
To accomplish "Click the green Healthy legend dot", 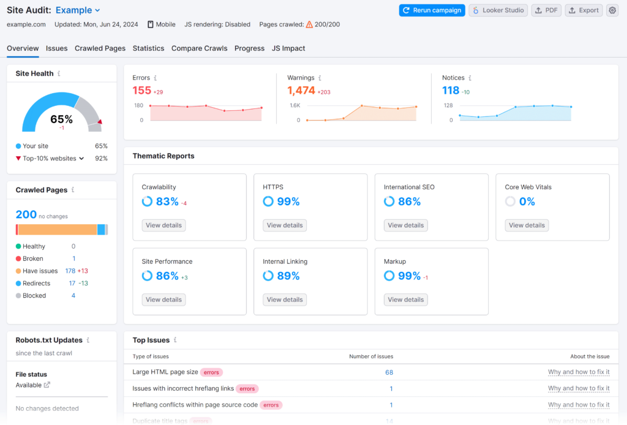I will pyautogui.click(x=18, y=246).
